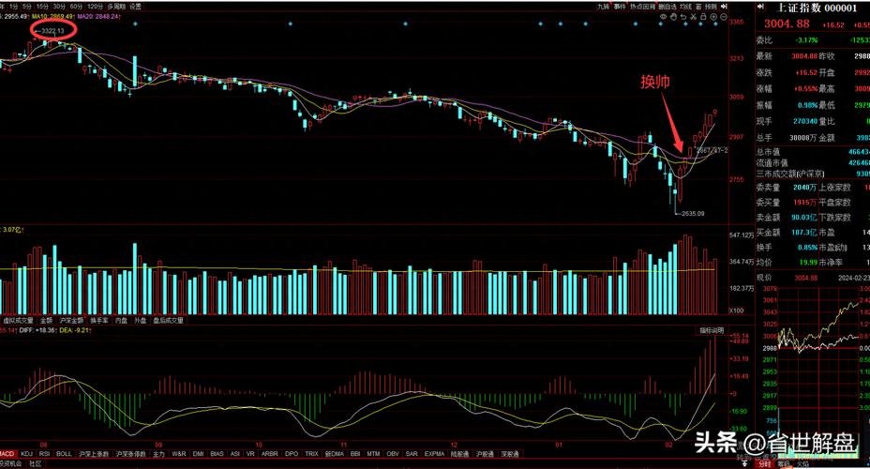Open the 设置 chart settings
Viewport: 870px width, 469px height.
(x=136, y=7)
